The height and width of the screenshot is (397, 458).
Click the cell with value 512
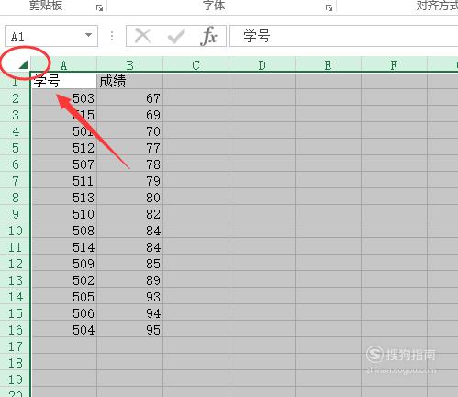pyautogui.click(x=63, y=148)
